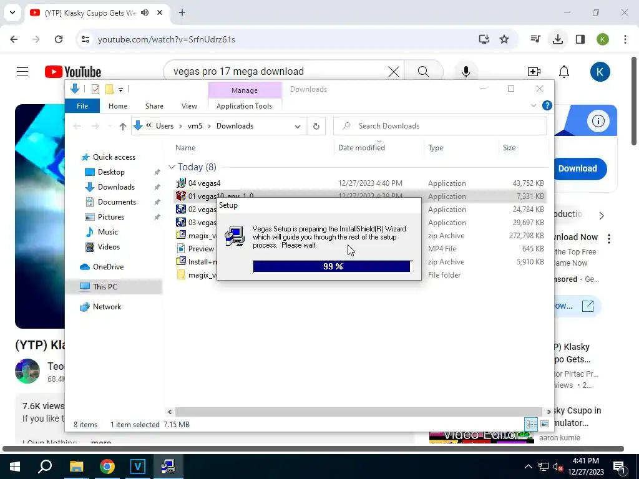Click the YouTube search button

click(424, 72)
